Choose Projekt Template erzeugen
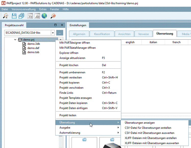 coord(88,98)
